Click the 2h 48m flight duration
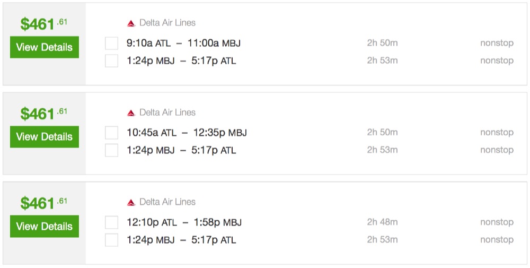Image resolution: width=530 pixels, height=268 pixels. click(x=382, y=222)
